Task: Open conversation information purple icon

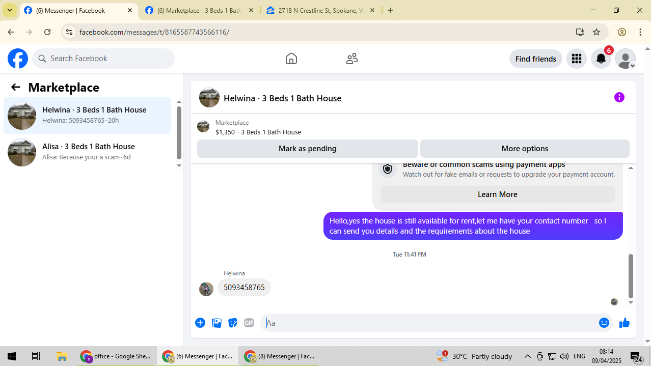Action: click(619, 97)
